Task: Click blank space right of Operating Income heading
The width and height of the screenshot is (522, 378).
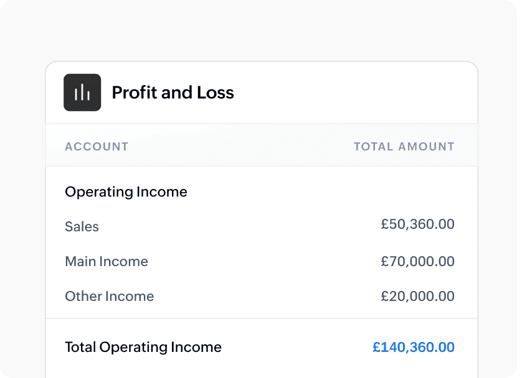Action: [x=324, y=192]
